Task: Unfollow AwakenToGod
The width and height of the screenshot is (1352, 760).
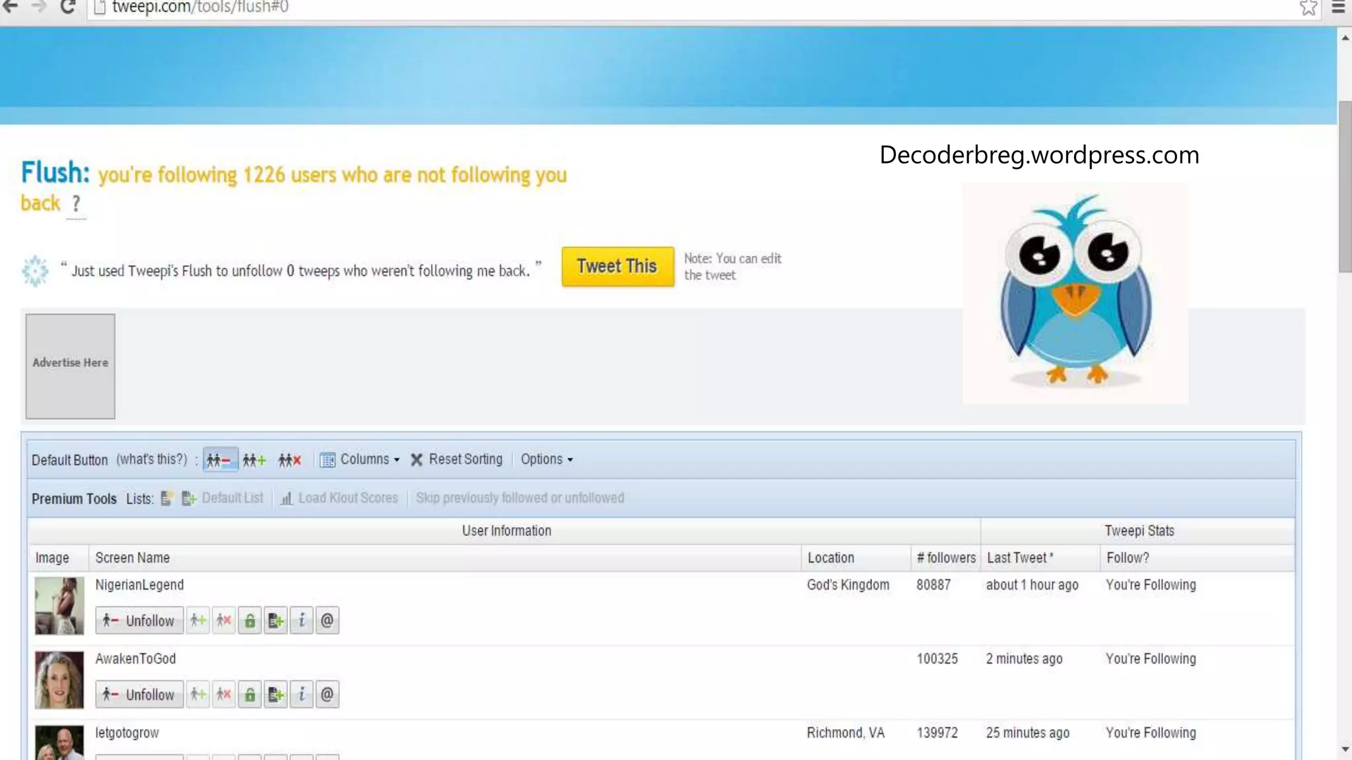Action: coord(139,695)
